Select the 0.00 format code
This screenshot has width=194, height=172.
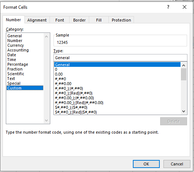[x=117, y=74]
